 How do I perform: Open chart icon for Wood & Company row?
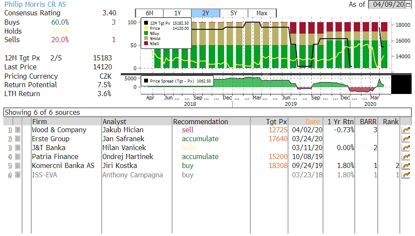coord(406,130)
